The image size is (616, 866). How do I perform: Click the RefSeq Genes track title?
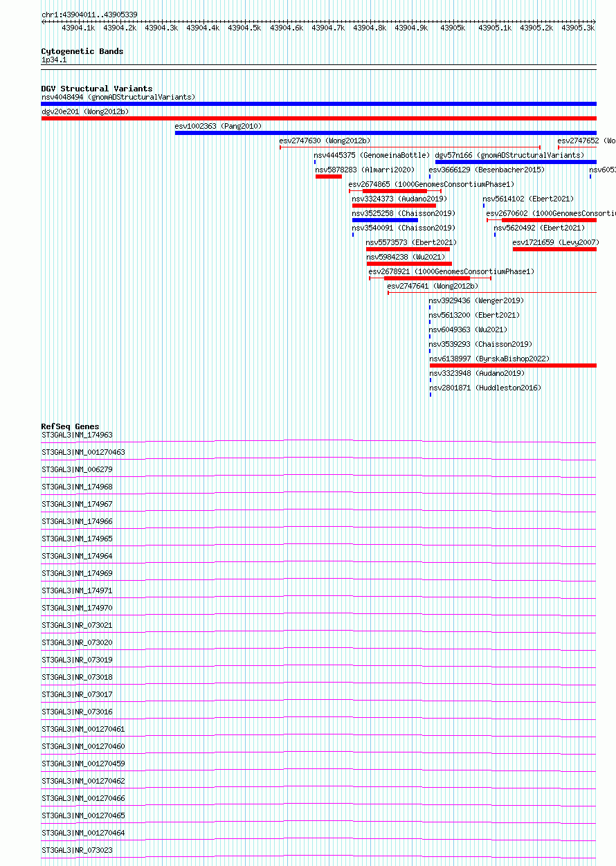pyautogui.click(x=70, y=426)
